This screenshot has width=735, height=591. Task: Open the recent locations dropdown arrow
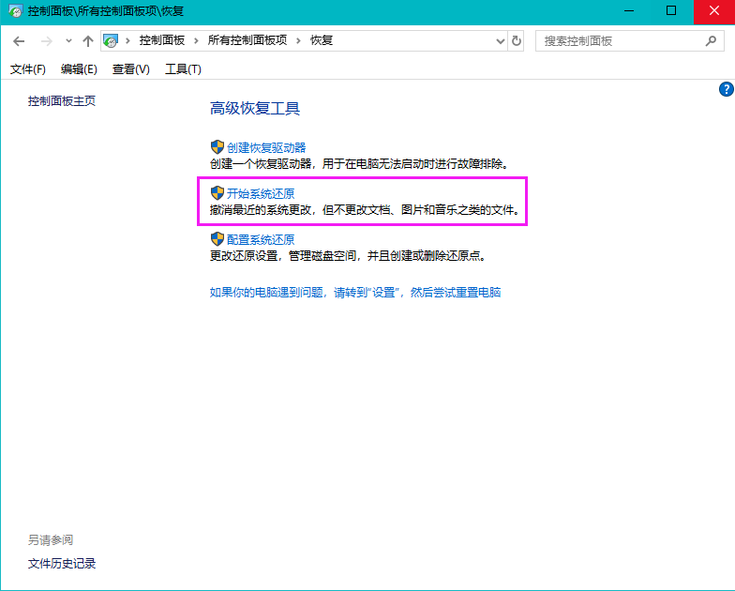tap(68, 41)
